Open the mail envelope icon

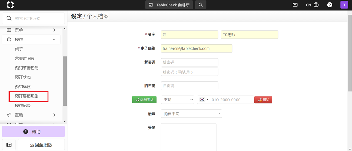pos(295,5)
